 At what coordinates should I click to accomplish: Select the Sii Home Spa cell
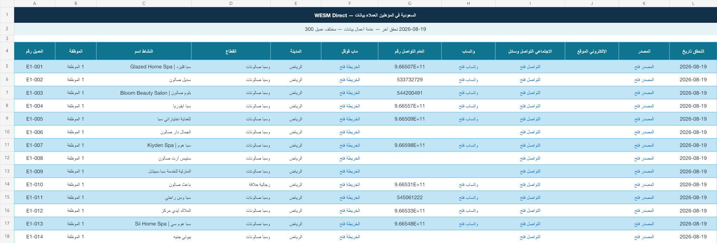(144, 224)
